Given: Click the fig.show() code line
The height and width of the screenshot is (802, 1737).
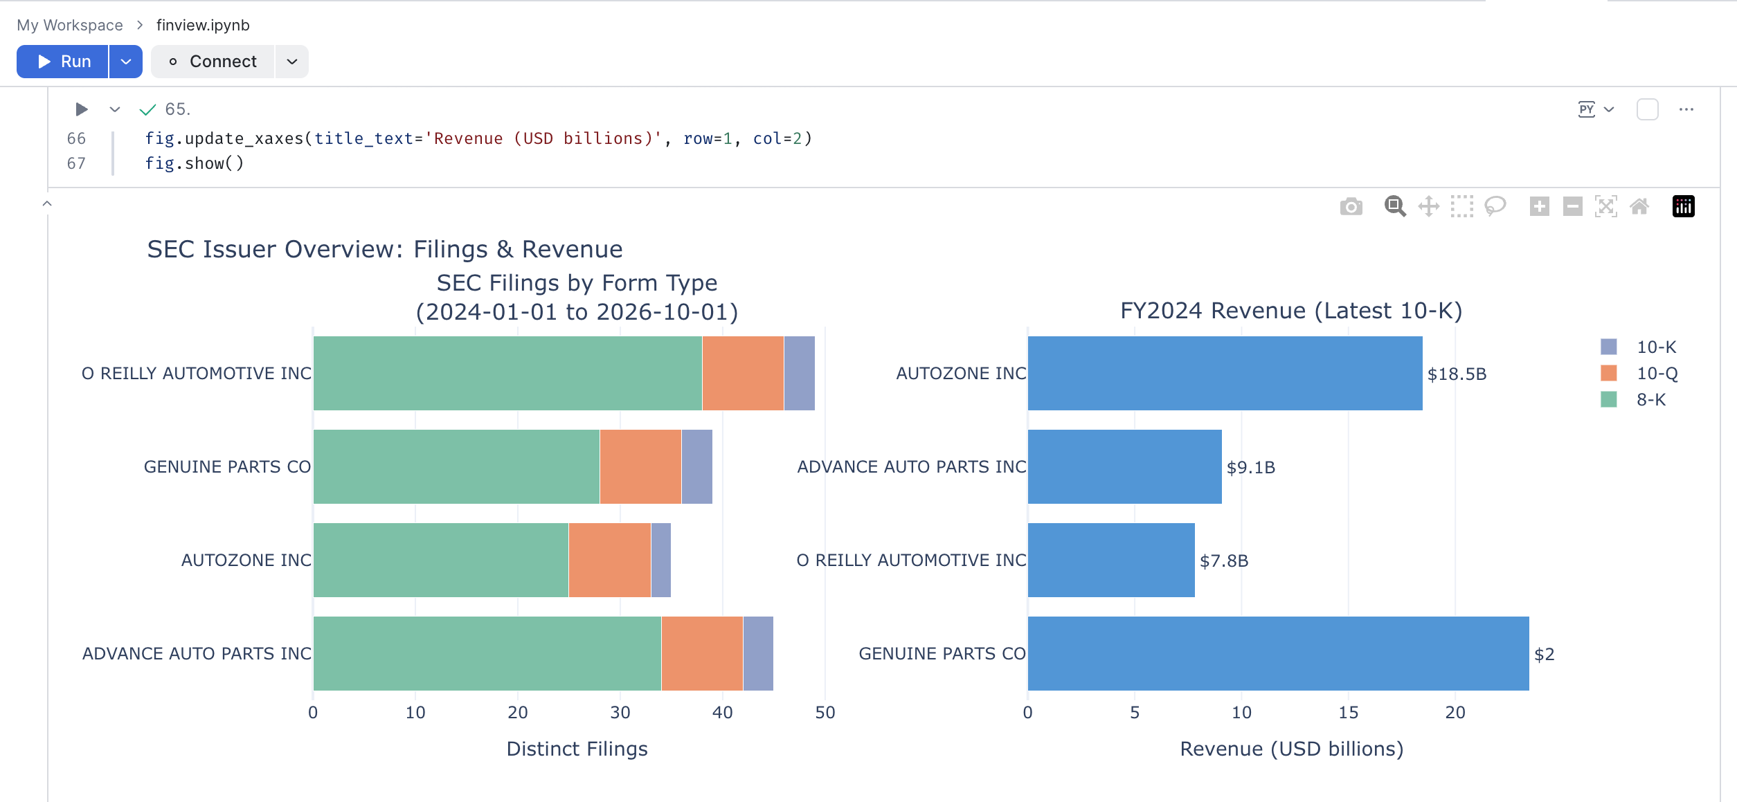Looking at the screenshot, I should [x=194, y=163].
